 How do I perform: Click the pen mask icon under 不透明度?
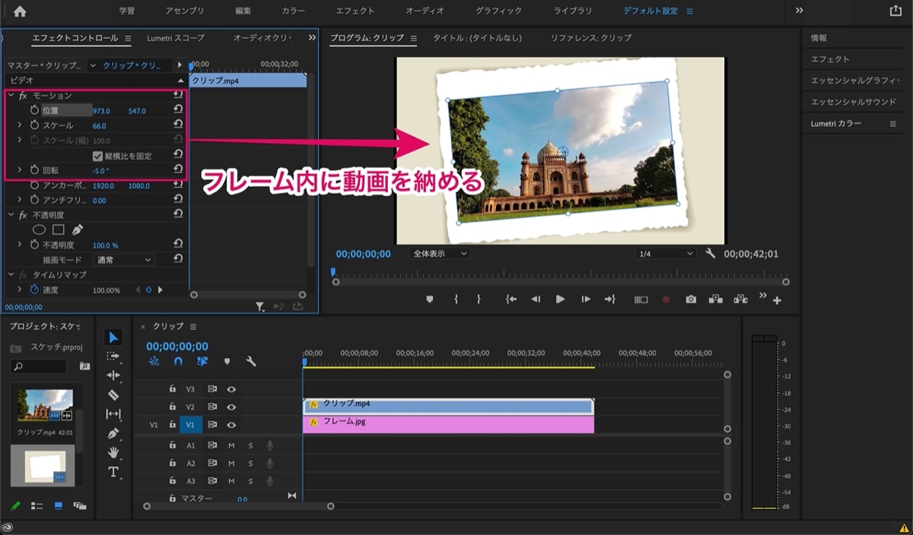tap(77, 230)
